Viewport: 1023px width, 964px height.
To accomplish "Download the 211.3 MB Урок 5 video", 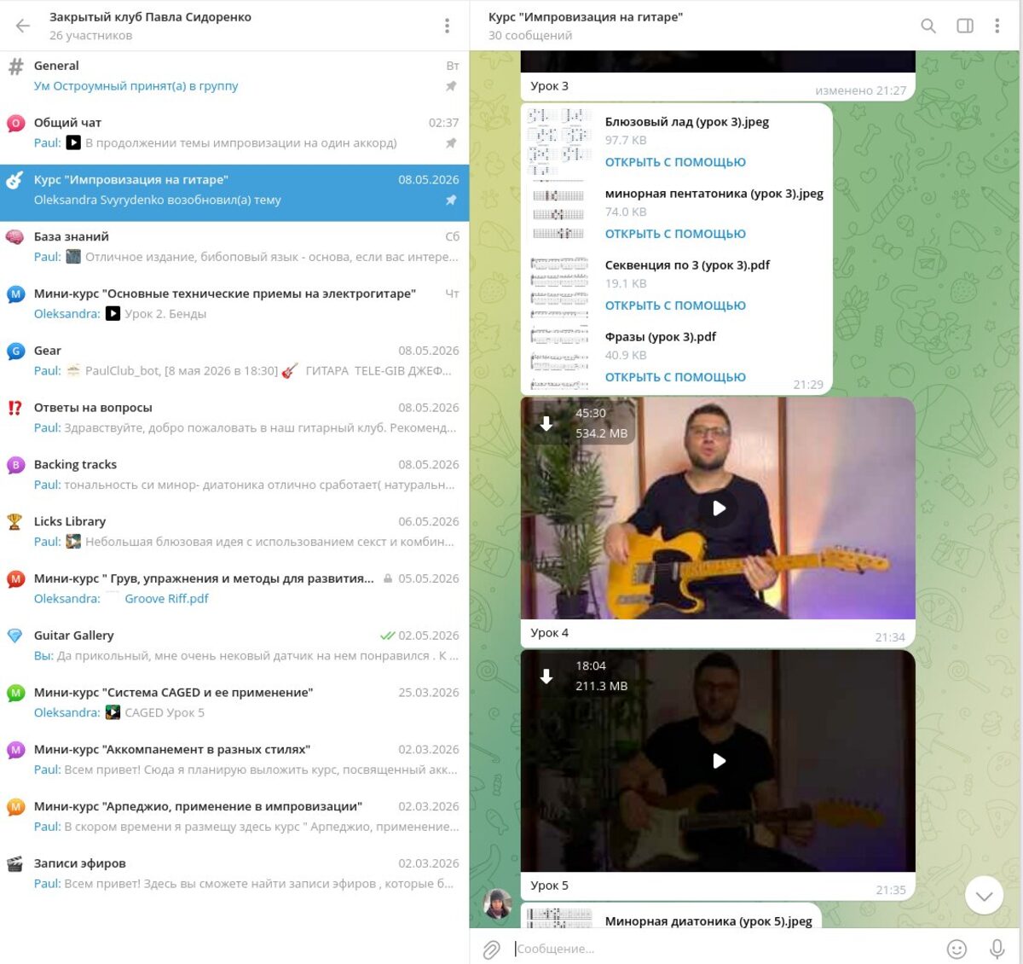I will [x=546, y=676].
